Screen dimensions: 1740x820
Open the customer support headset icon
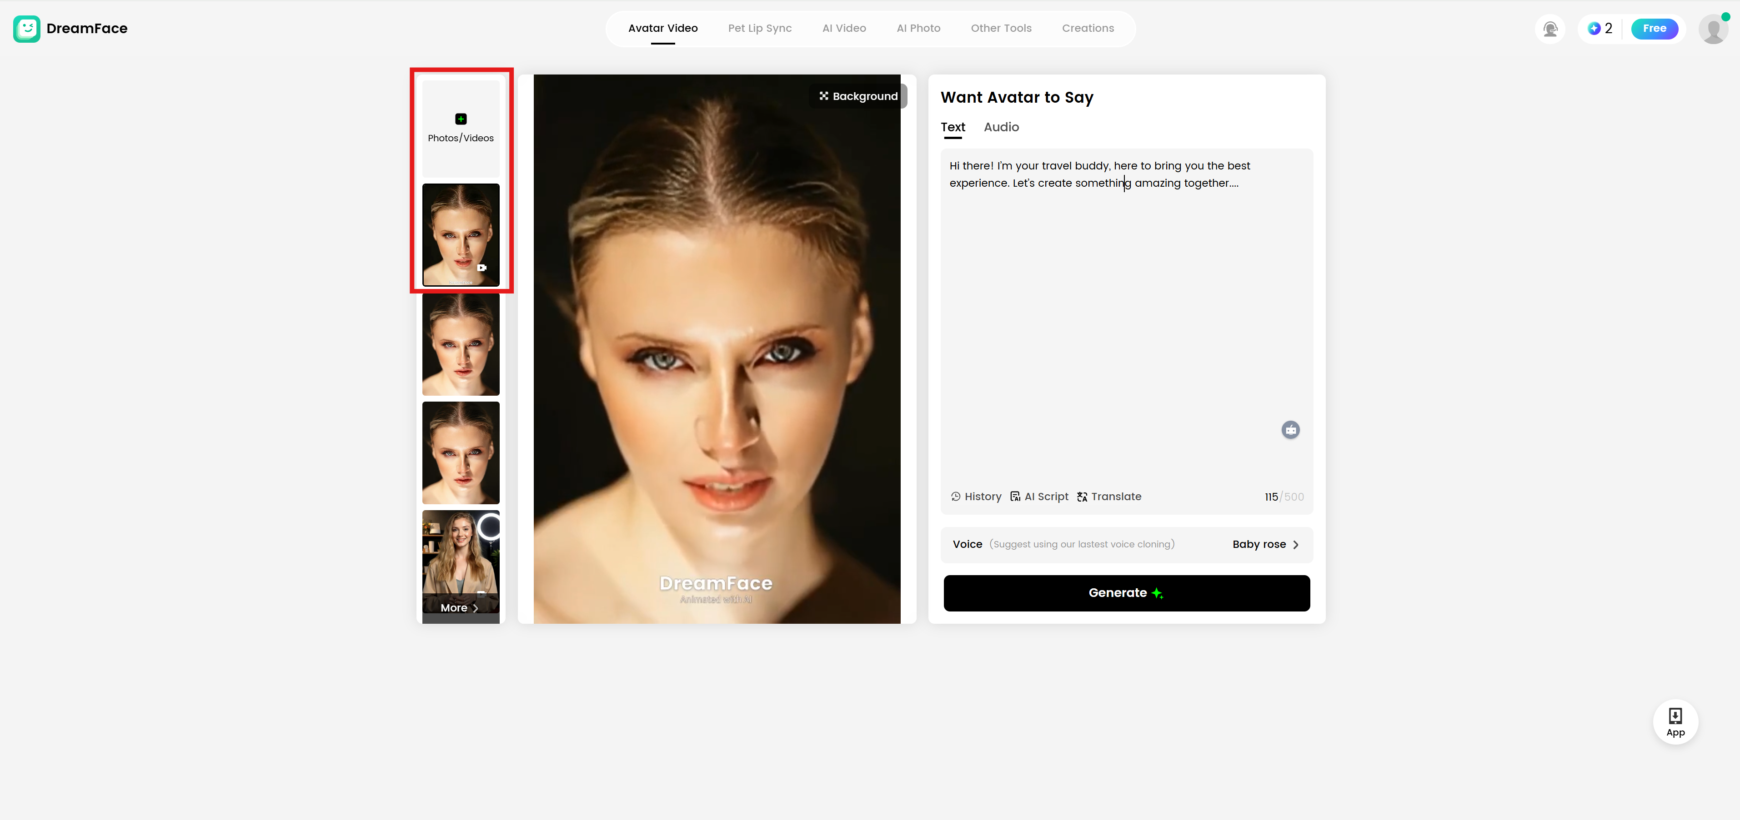(1549, 28)
